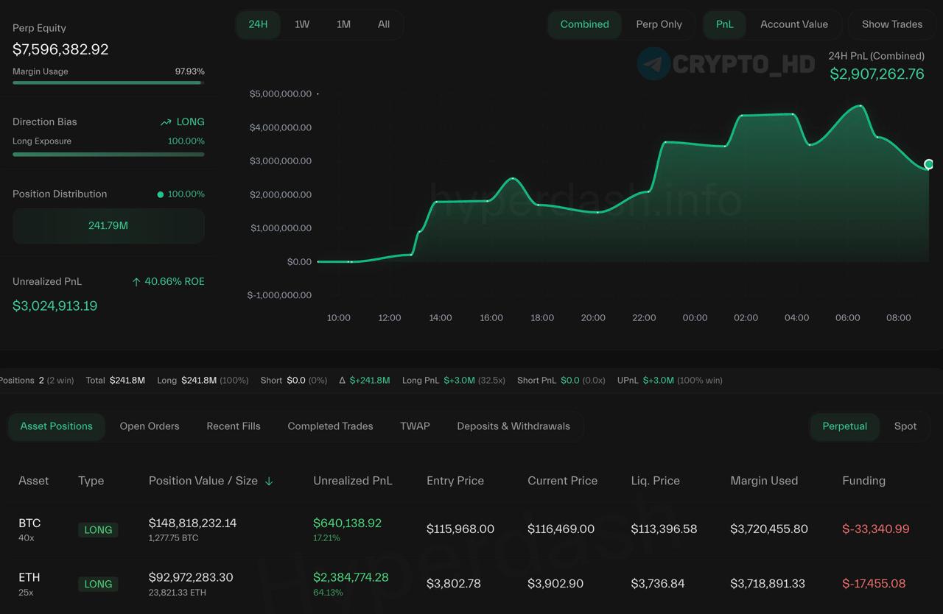The height and width of the screenshot is (614, 943).
Task: Click BTC liquidation price $113,396.58
Action: coord(664,529)
